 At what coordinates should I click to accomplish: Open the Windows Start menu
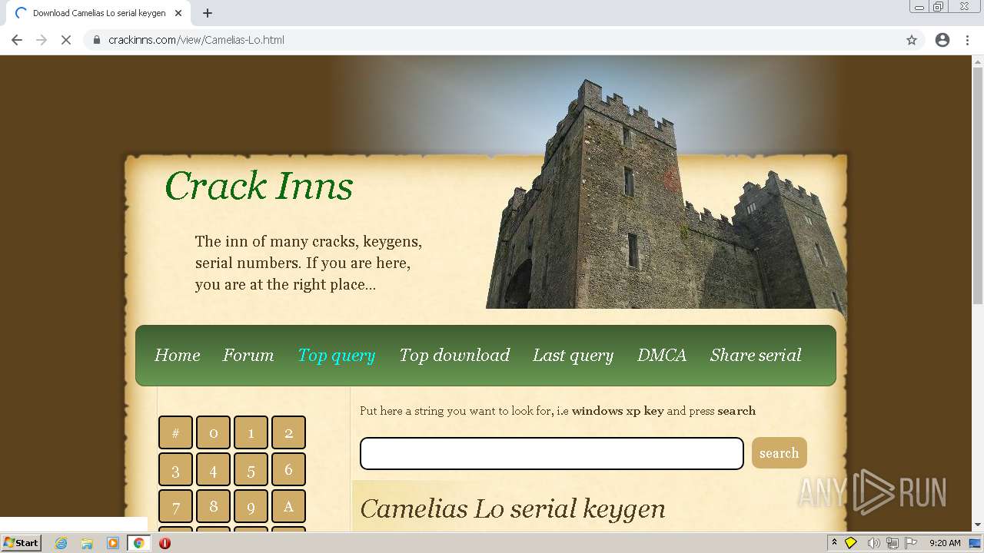click(22, 543)
